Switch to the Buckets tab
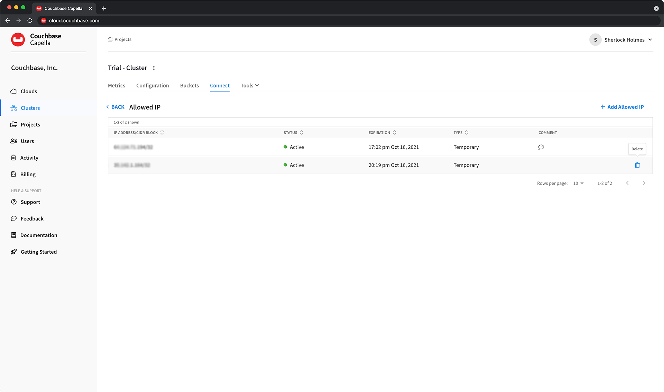The image size is (664, 392). click(x=190, y=85)
